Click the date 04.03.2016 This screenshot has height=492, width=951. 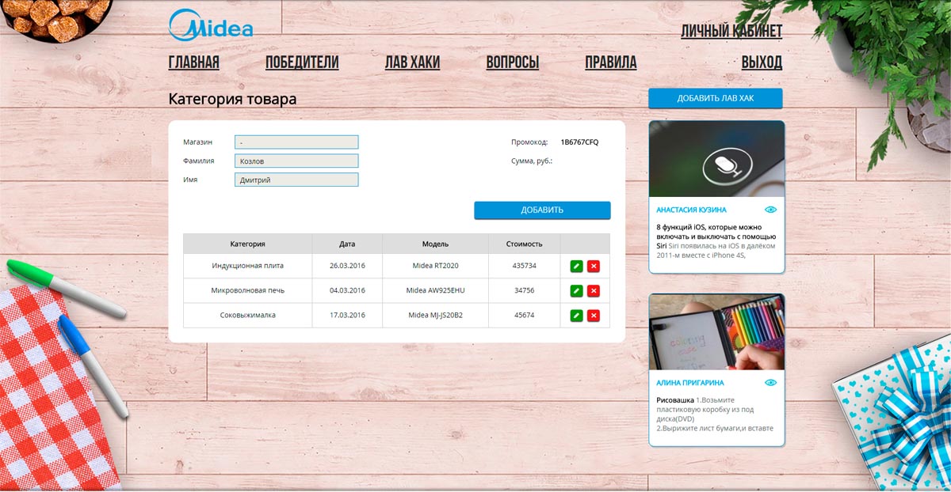[347, 291]
